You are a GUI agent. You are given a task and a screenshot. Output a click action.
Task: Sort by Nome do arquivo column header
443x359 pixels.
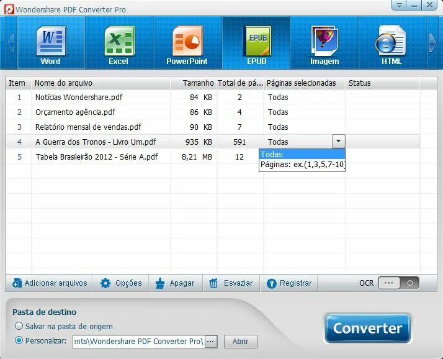101,83
